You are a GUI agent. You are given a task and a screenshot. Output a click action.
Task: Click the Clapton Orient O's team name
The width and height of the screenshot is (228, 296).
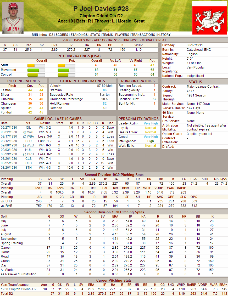tap(101, 16)
